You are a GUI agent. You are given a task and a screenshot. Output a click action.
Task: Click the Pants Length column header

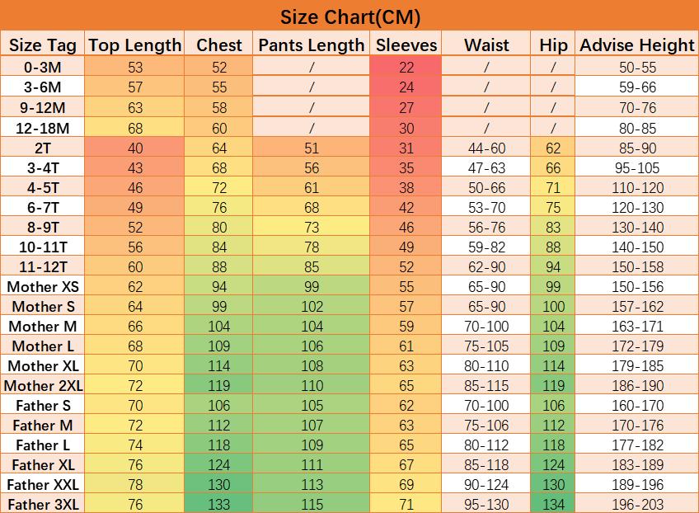pos(311,45)
